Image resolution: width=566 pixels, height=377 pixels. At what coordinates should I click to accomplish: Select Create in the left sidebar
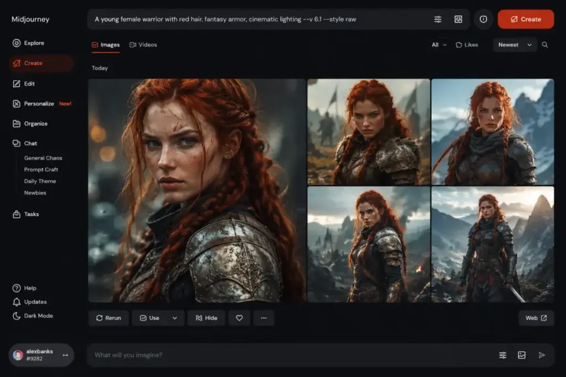tap(41, 63)
